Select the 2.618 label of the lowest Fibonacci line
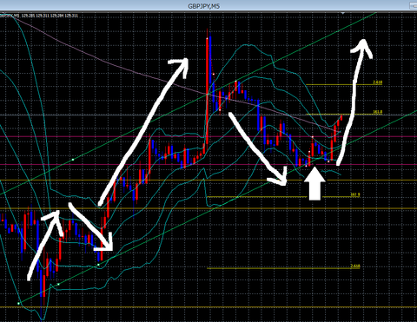Viewport: 417px width, 322px height. 355,266
